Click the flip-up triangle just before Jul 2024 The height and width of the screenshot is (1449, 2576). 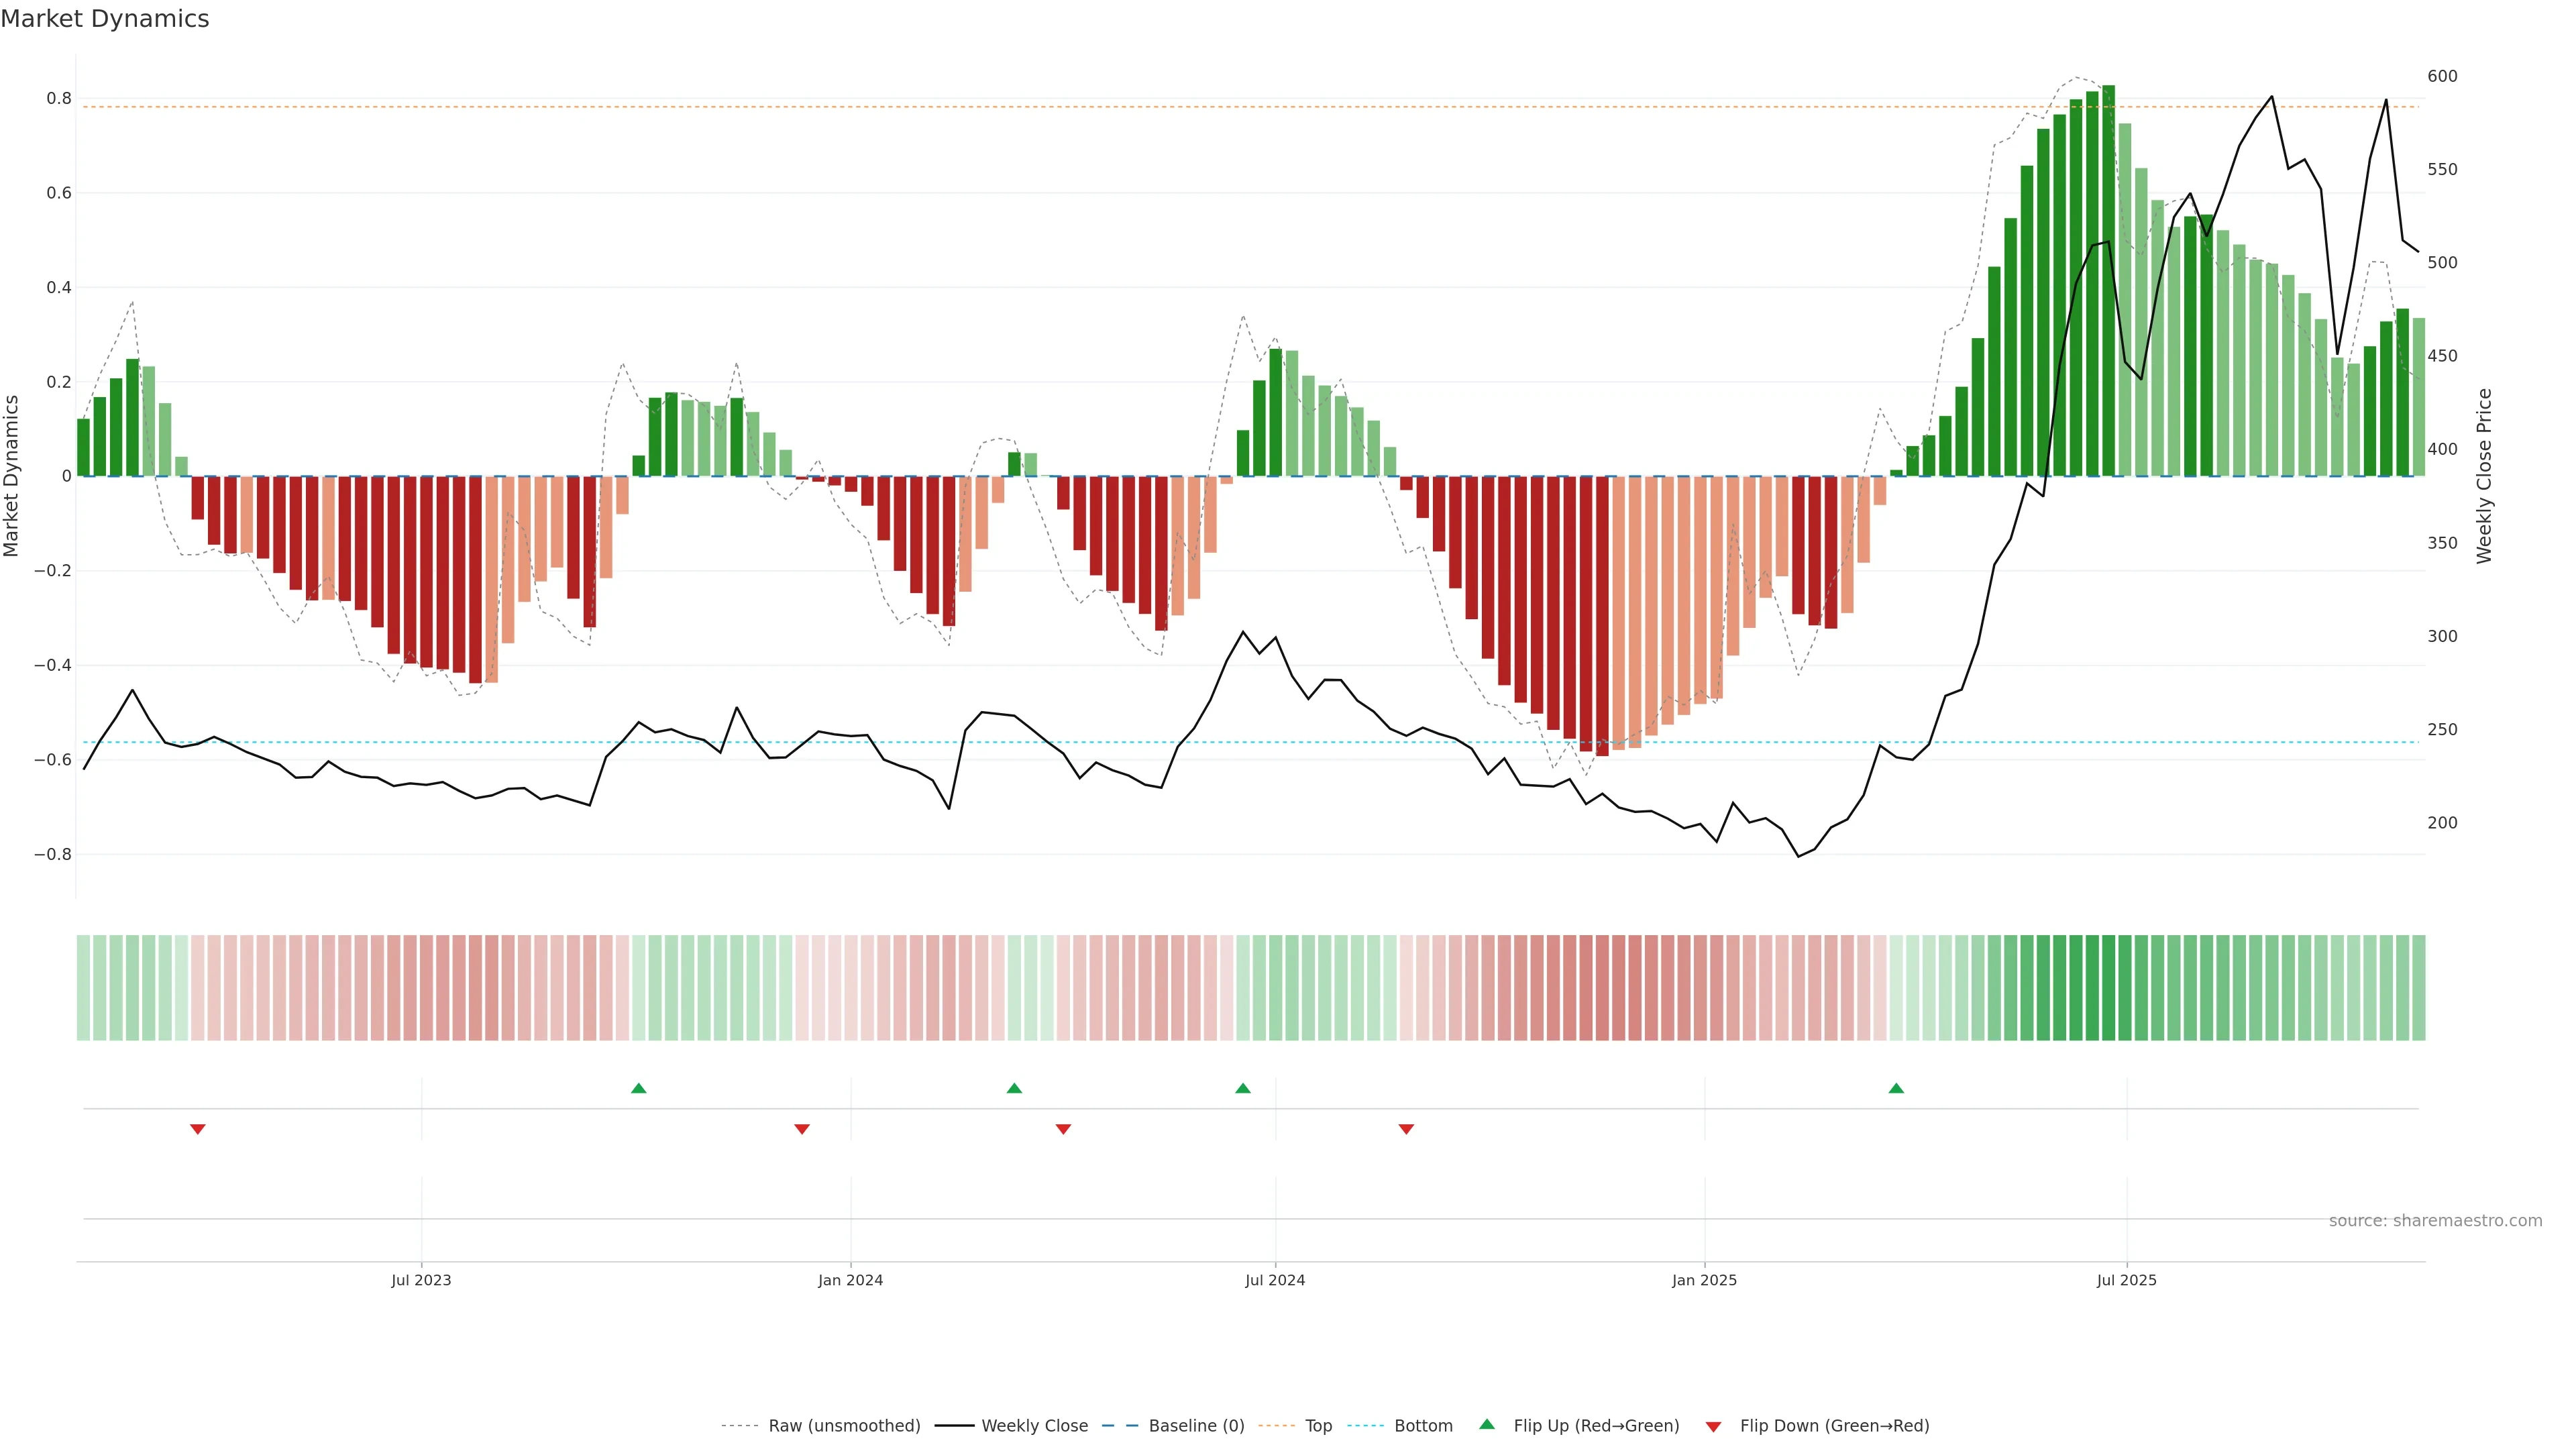(1243, 1088)
